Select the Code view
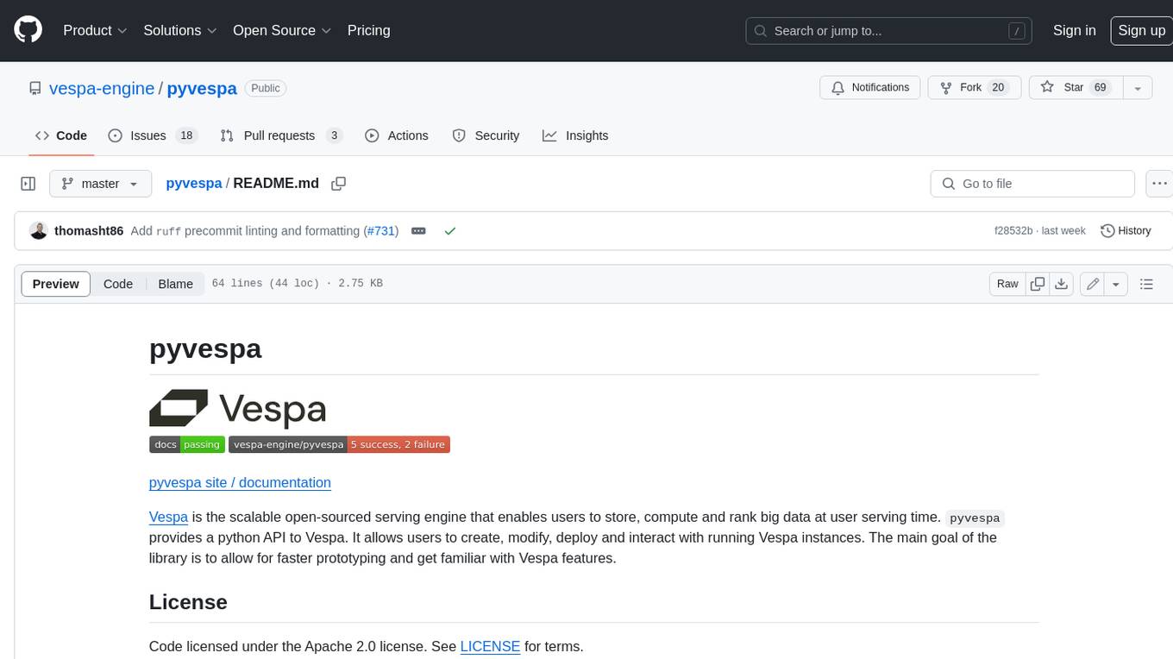Viewport: 1173px width, 659px height. click(x=118, y=284)
